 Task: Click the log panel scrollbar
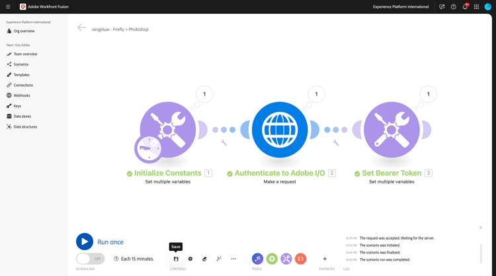click(481, 253)
